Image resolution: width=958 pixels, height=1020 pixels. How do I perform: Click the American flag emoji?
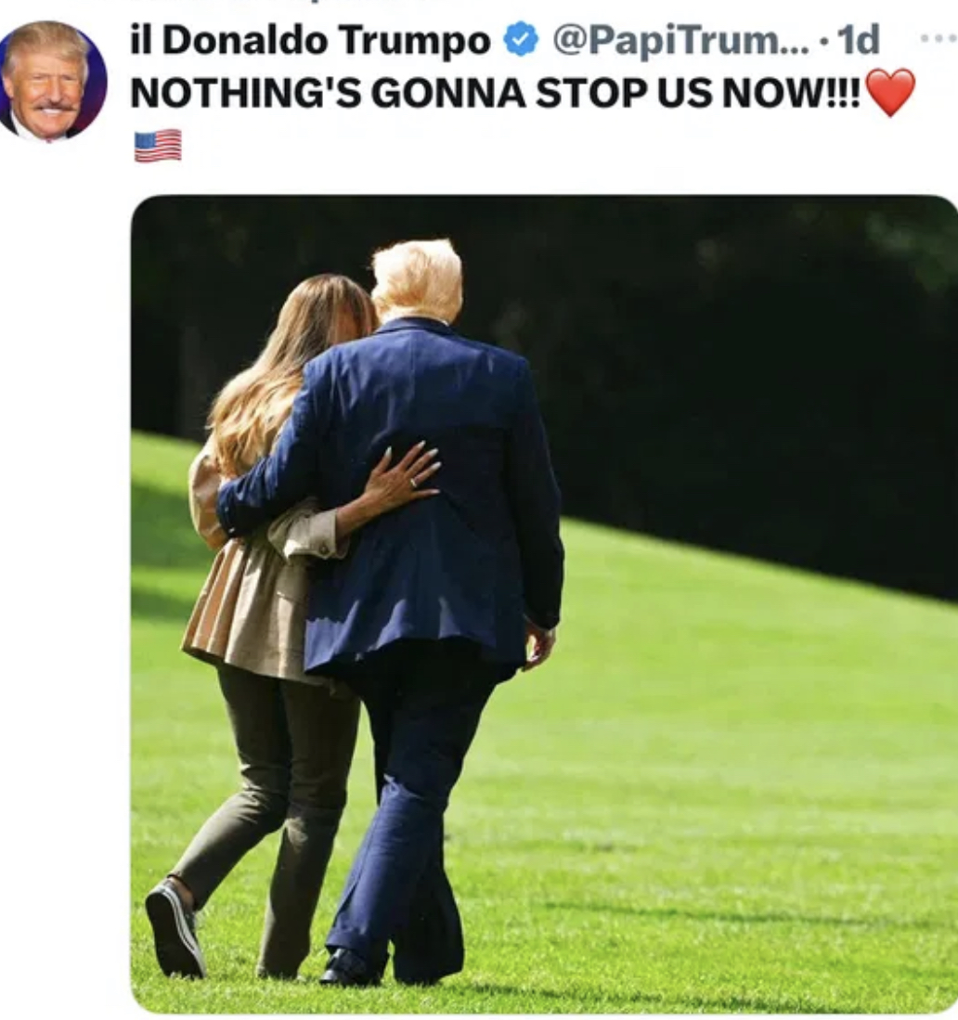pos(158,146)
